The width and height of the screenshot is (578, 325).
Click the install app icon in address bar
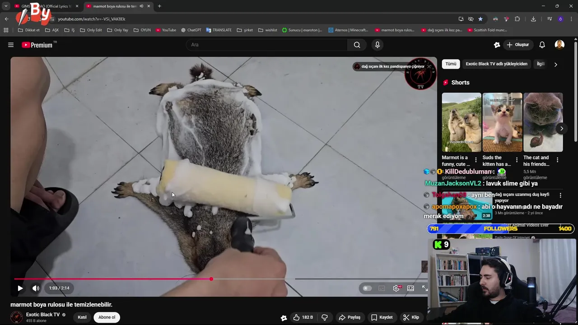click(x=461, y=19)
